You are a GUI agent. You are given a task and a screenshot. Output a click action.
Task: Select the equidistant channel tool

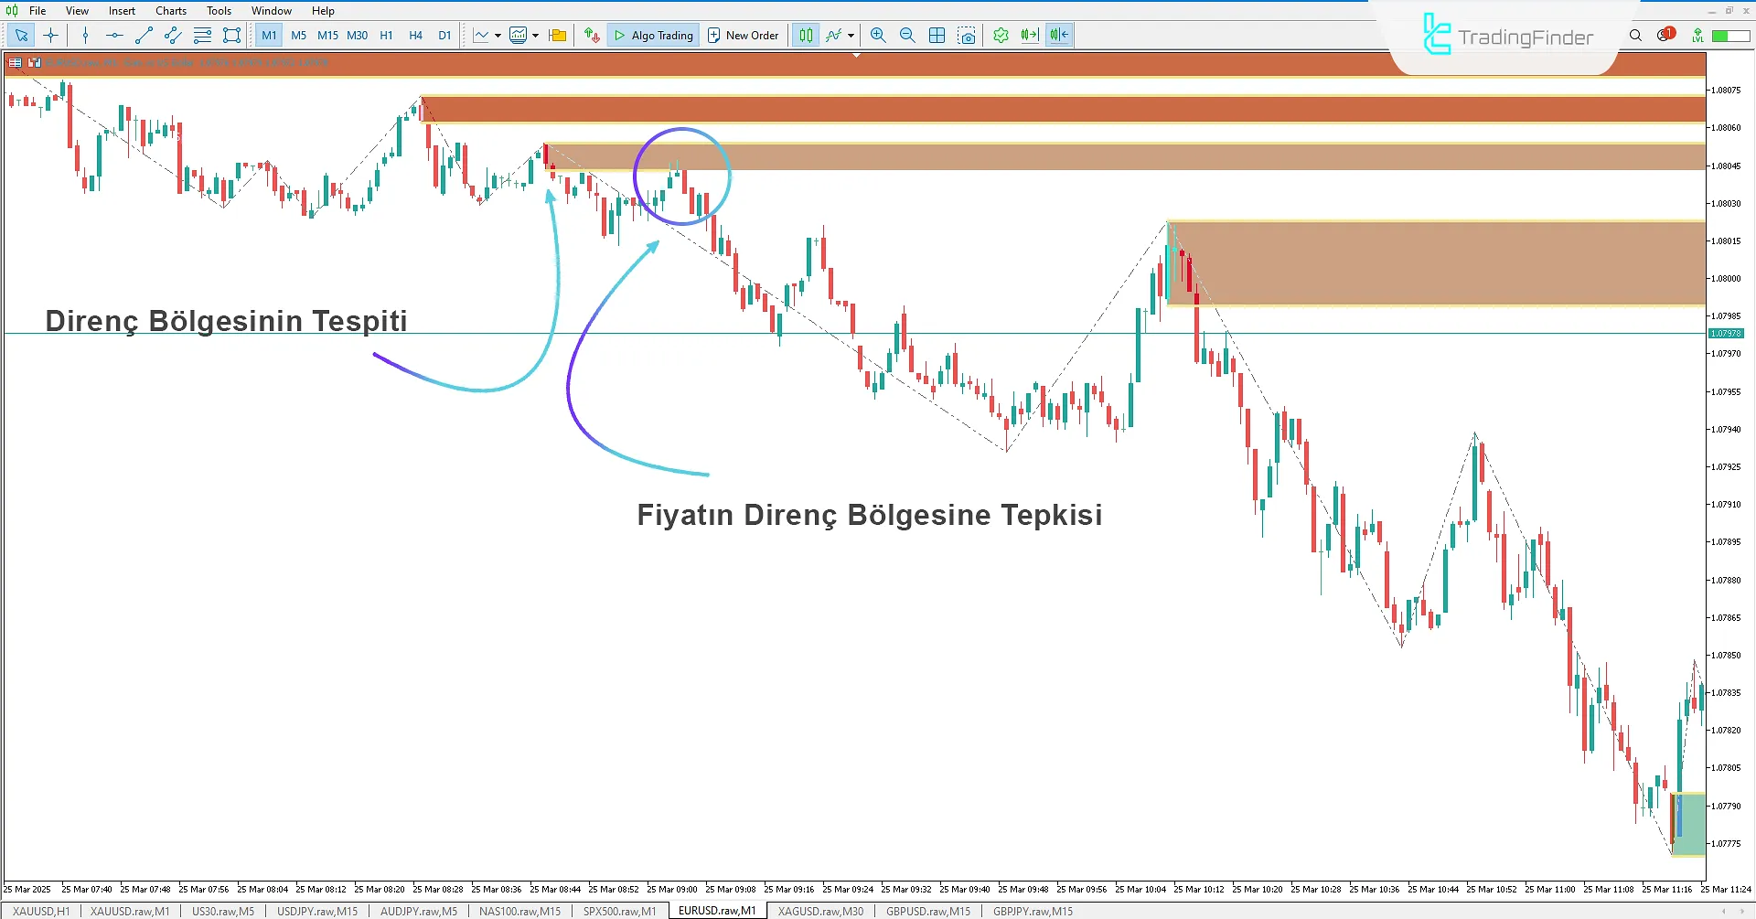coord(173,36)
